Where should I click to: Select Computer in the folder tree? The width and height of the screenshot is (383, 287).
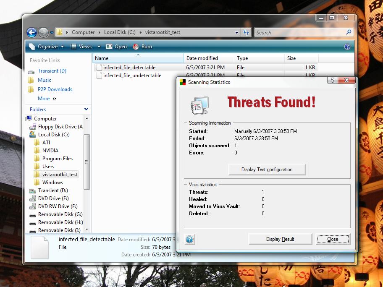[x=45, y=119]
